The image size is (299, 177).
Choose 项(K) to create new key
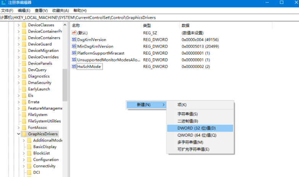coord(200,105)
